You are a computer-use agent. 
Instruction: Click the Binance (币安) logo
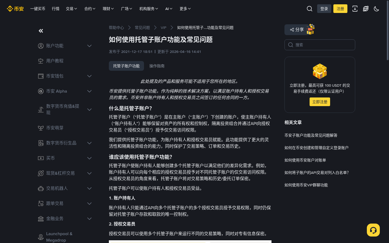coord(15,9)
